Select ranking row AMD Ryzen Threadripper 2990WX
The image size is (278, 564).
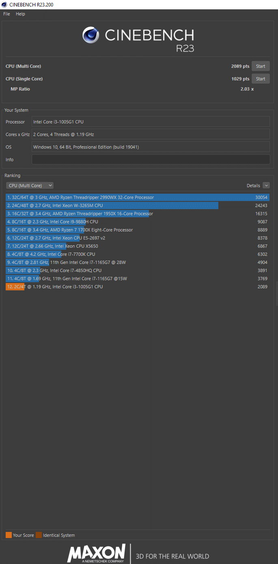coord(138,197)
